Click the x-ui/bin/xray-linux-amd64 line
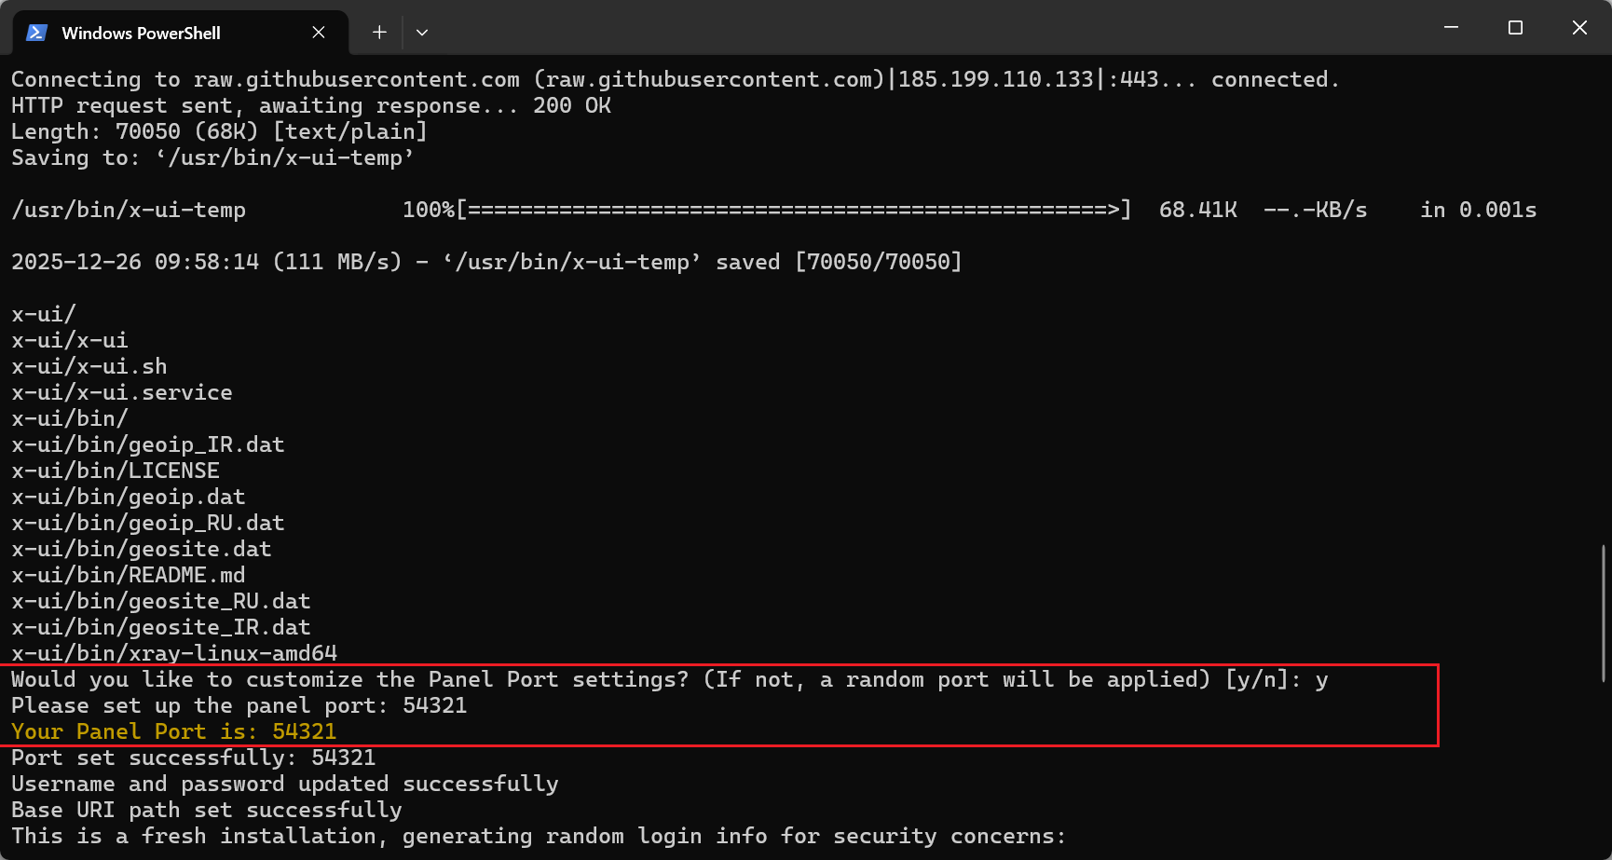 click(x=174, y=653)
